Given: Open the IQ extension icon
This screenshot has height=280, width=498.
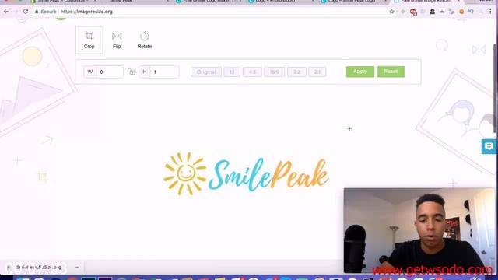Looking at the screenshot, I should pos(471,12).
